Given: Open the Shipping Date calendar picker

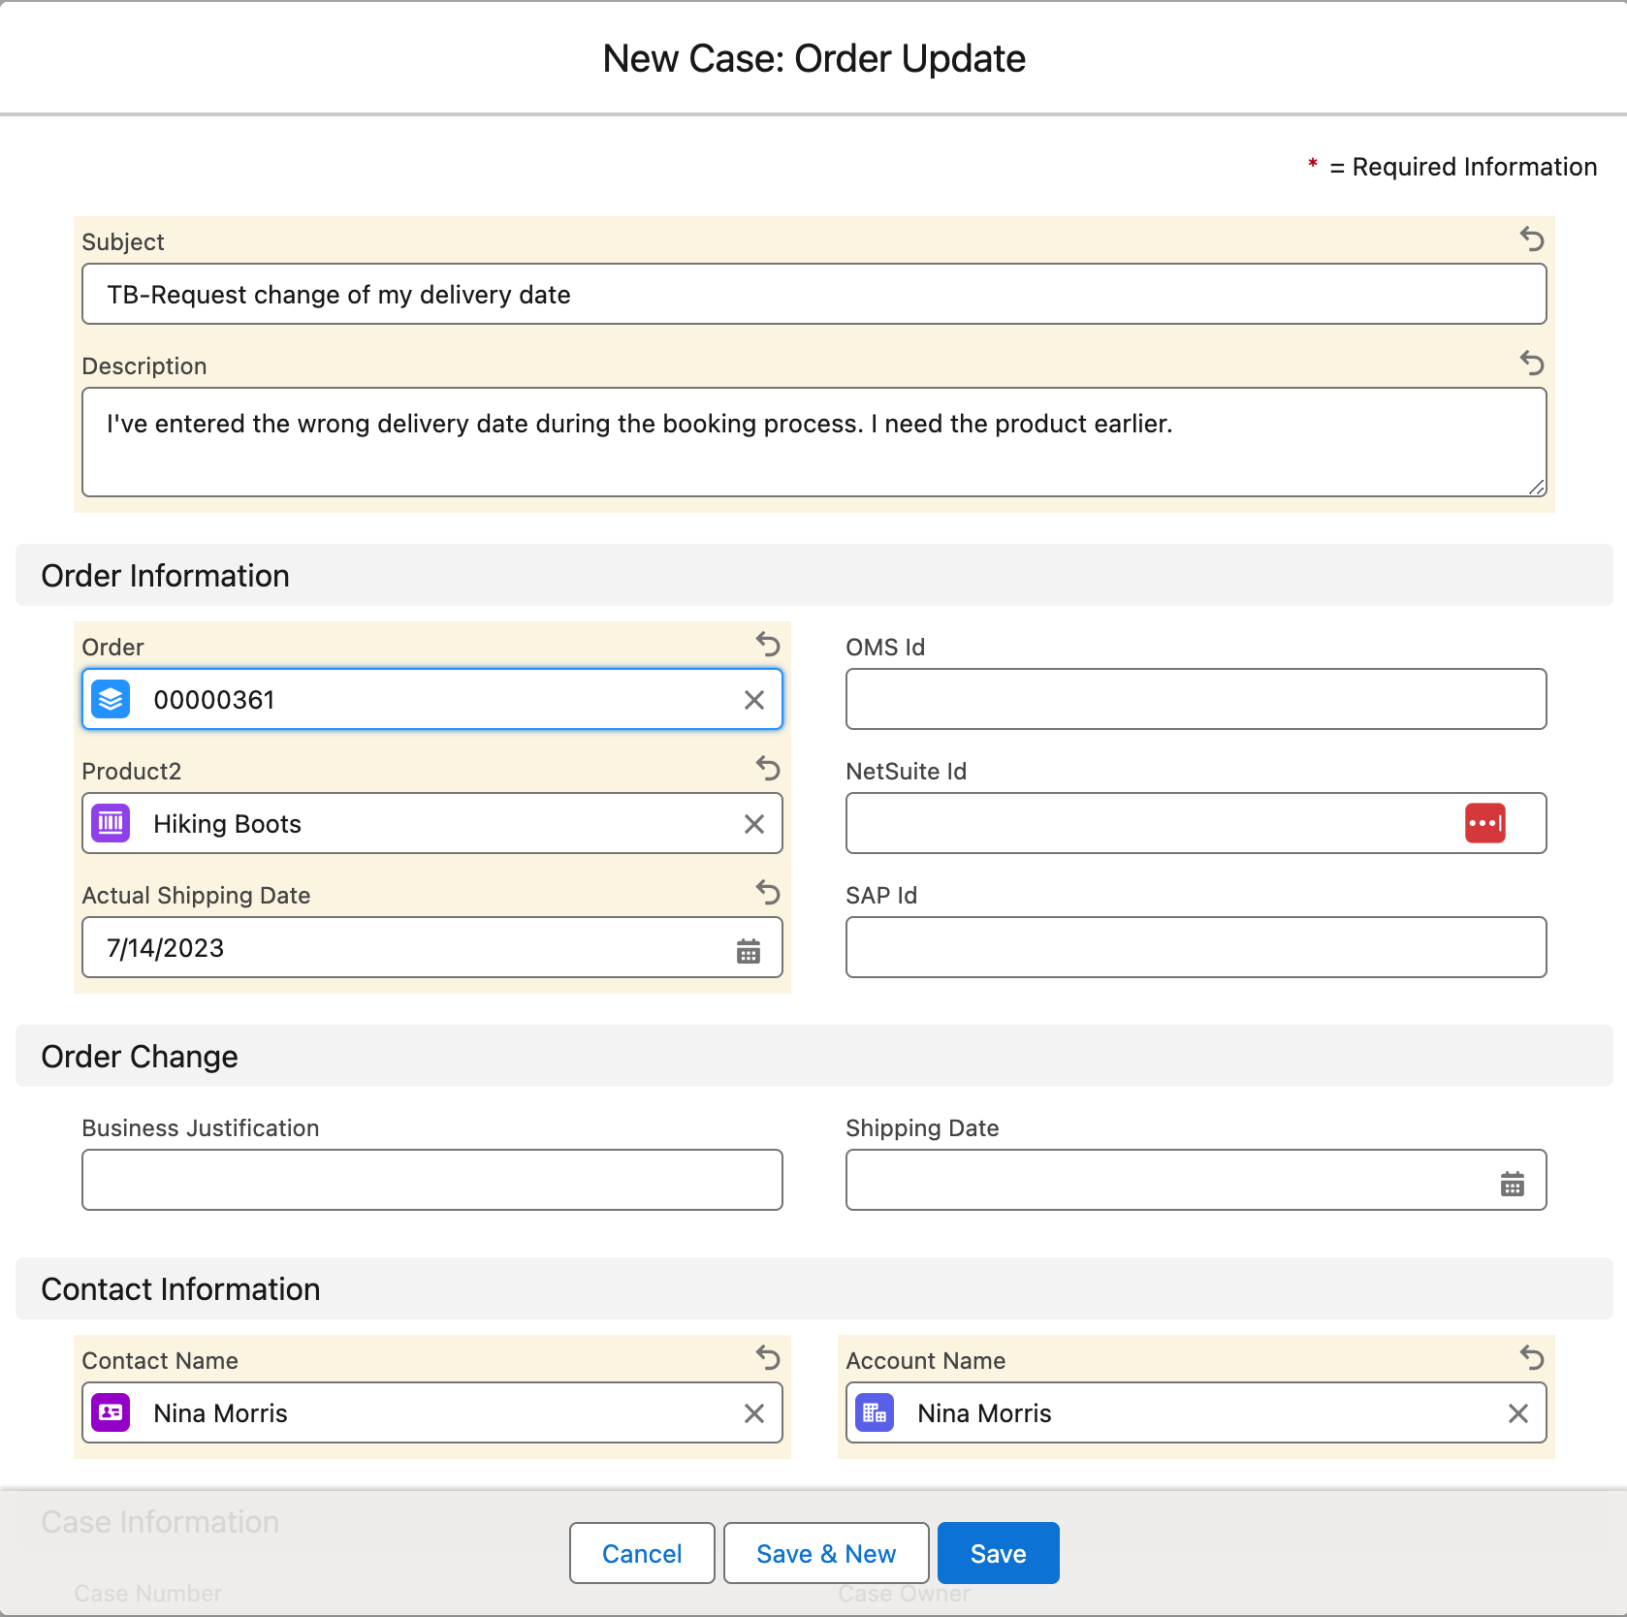Looking at the screenshot, I should [1513, 1184].
